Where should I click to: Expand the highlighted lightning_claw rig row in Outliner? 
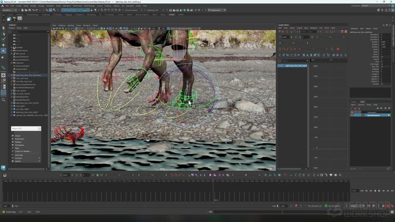click(11, 75)
